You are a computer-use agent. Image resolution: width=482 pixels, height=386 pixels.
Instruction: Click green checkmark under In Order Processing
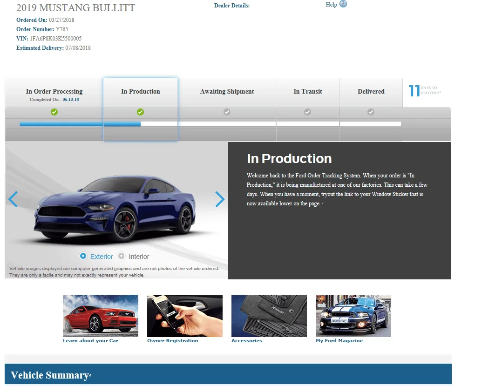pos(54,112)
